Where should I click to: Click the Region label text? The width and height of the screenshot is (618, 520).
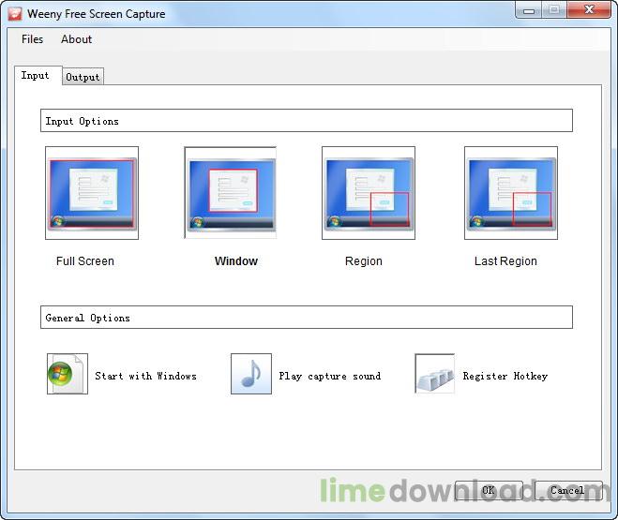(364, 261)
